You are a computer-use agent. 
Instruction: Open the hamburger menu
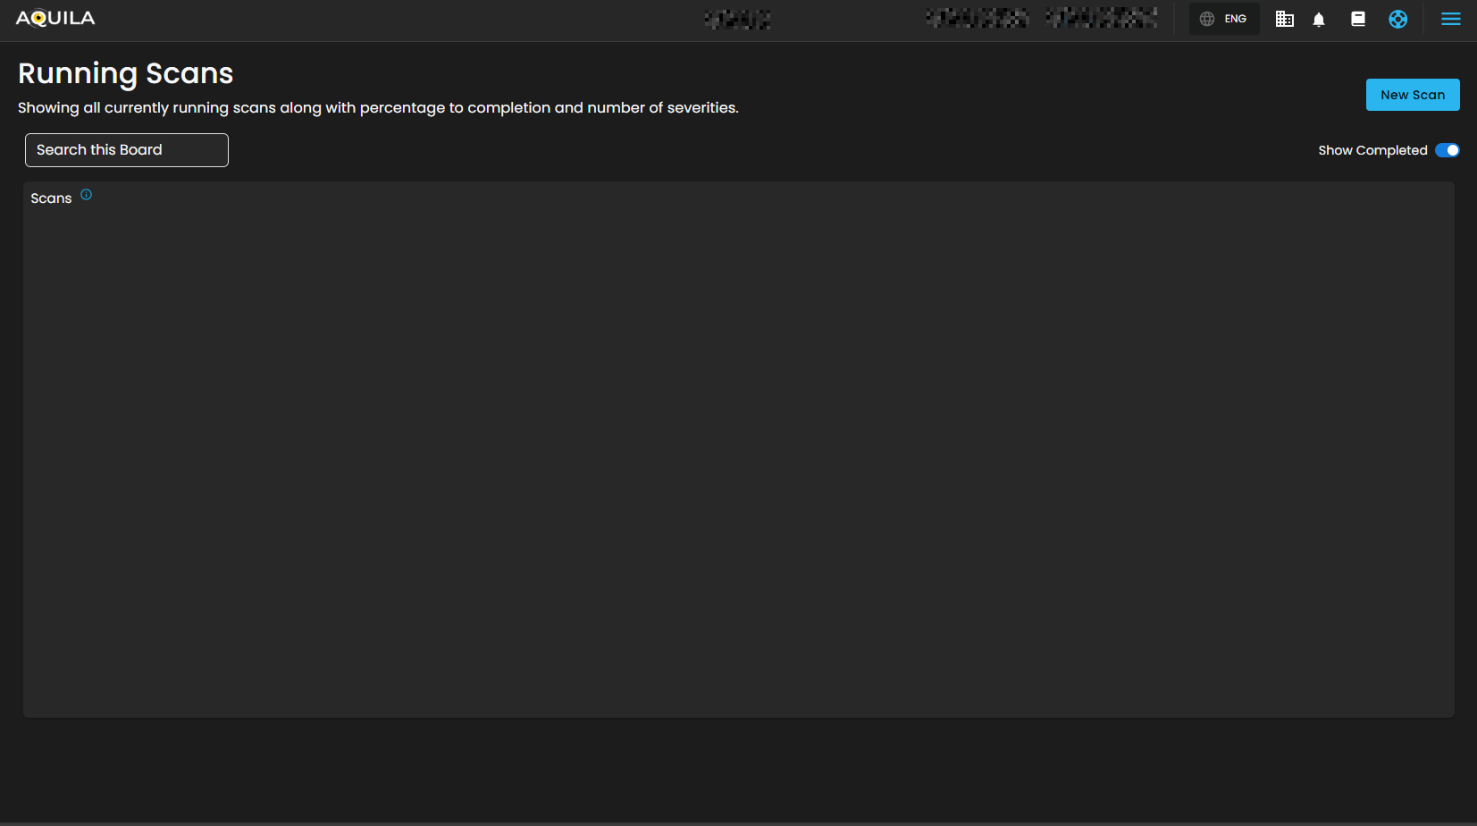click(1451, 19)
